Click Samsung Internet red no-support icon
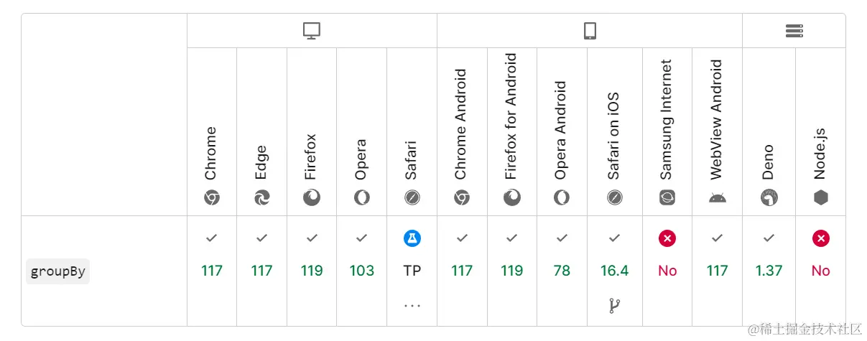The height and width of the screenshot is (341, 867). coord(667,238)
